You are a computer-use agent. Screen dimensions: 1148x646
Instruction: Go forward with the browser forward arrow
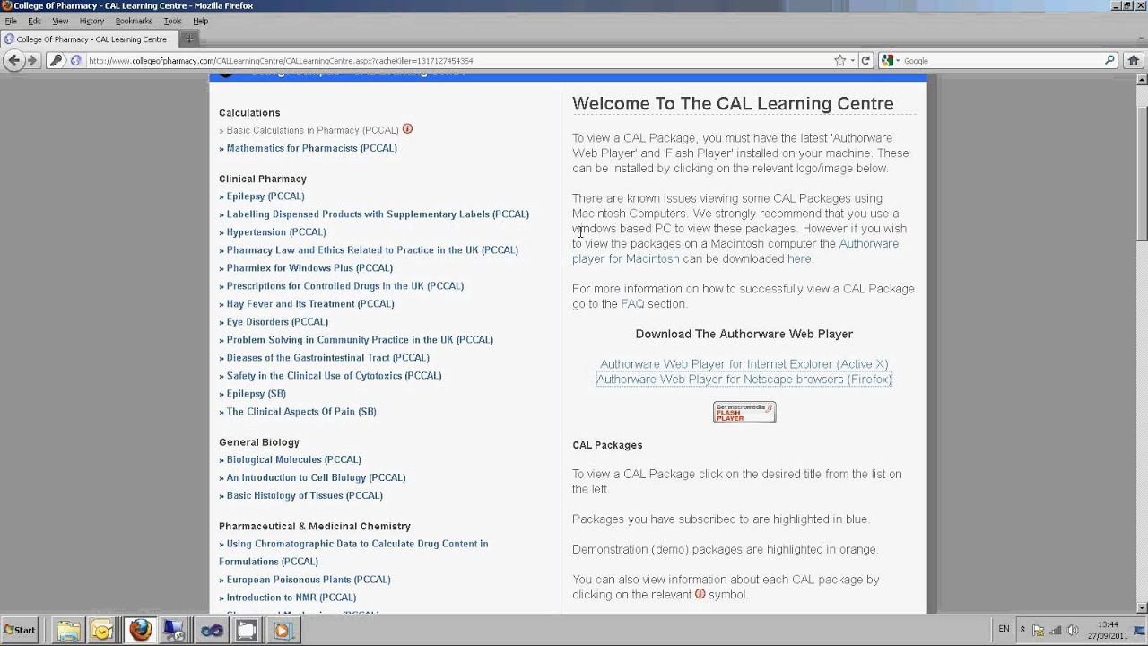pos(32,60)
